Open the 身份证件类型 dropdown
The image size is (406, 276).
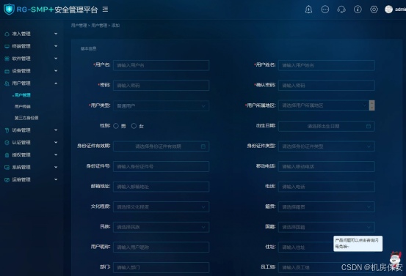point(326,146)
